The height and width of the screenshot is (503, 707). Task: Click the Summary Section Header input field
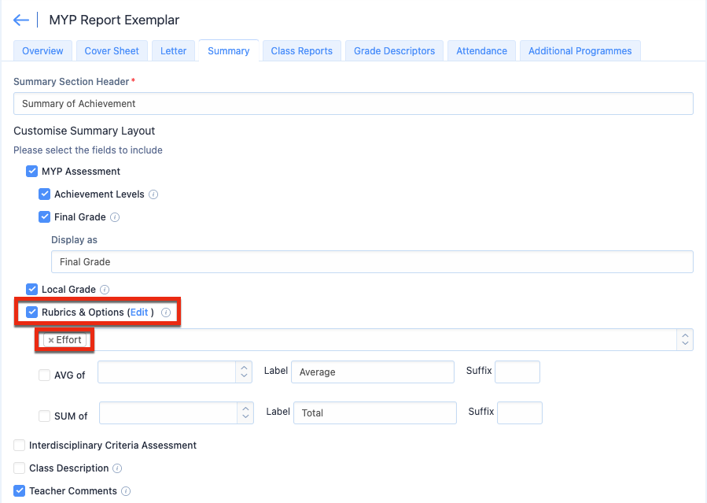pos(354,104)
